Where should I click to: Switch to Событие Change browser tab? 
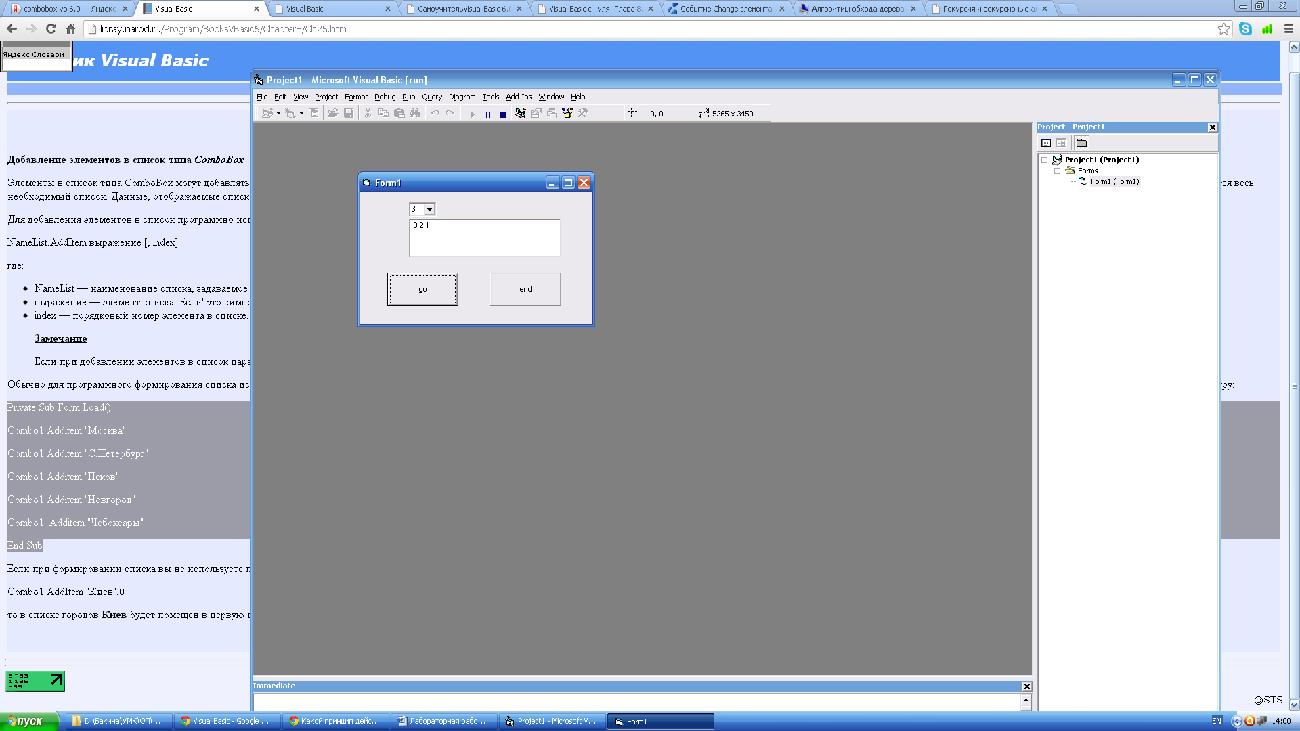tap(727, 9)
